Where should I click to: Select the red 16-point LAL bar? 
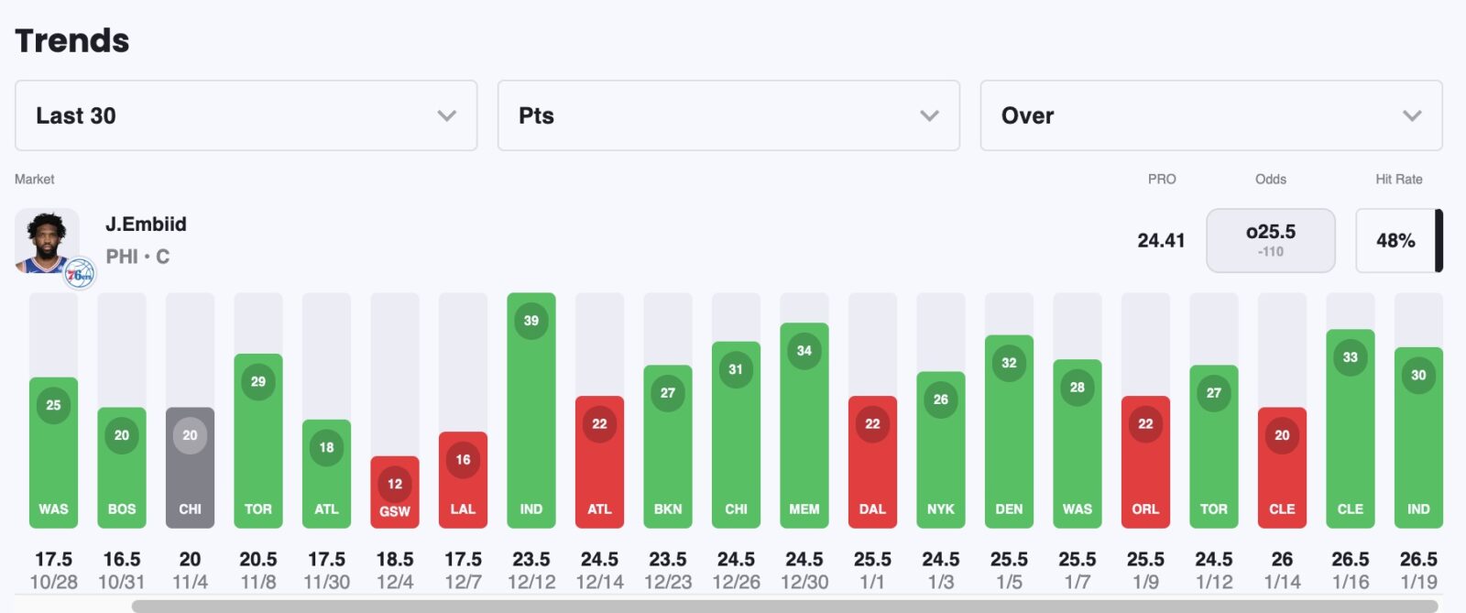click(x=463, y=479)
